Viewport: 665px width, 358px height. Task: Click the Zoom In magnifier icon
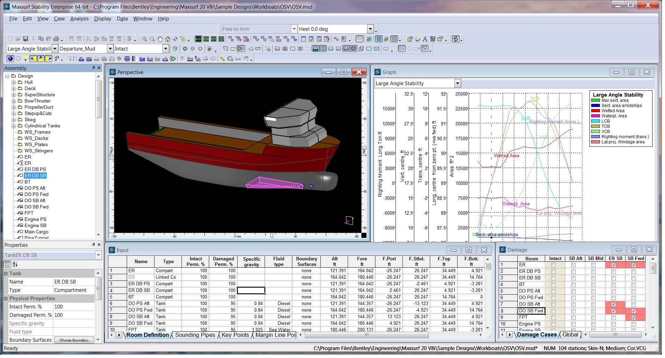tap(144, 39)
